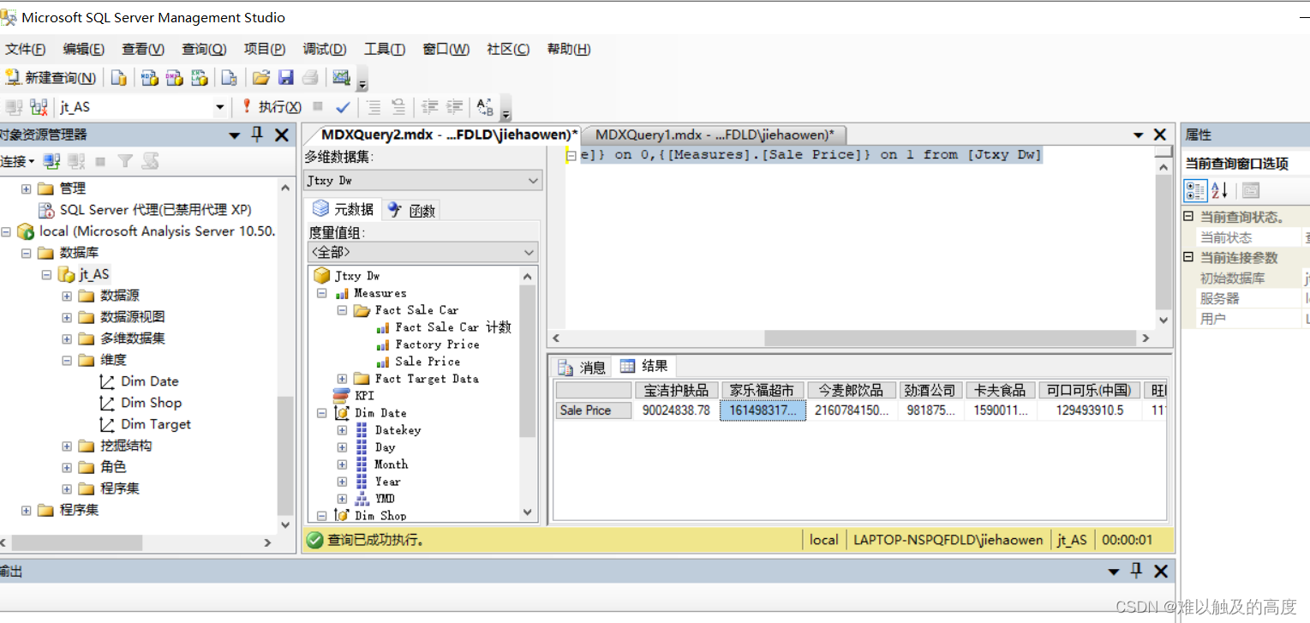The image size is (1310, 623).
Task: Open the Edit (编辑) menu
Action: (x=84, y=49)
